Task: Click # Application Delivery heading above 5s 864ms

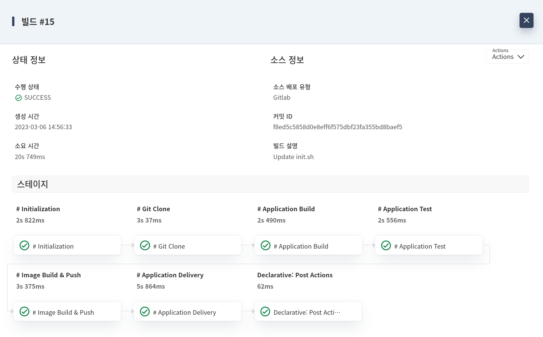Action: (170, 275)
